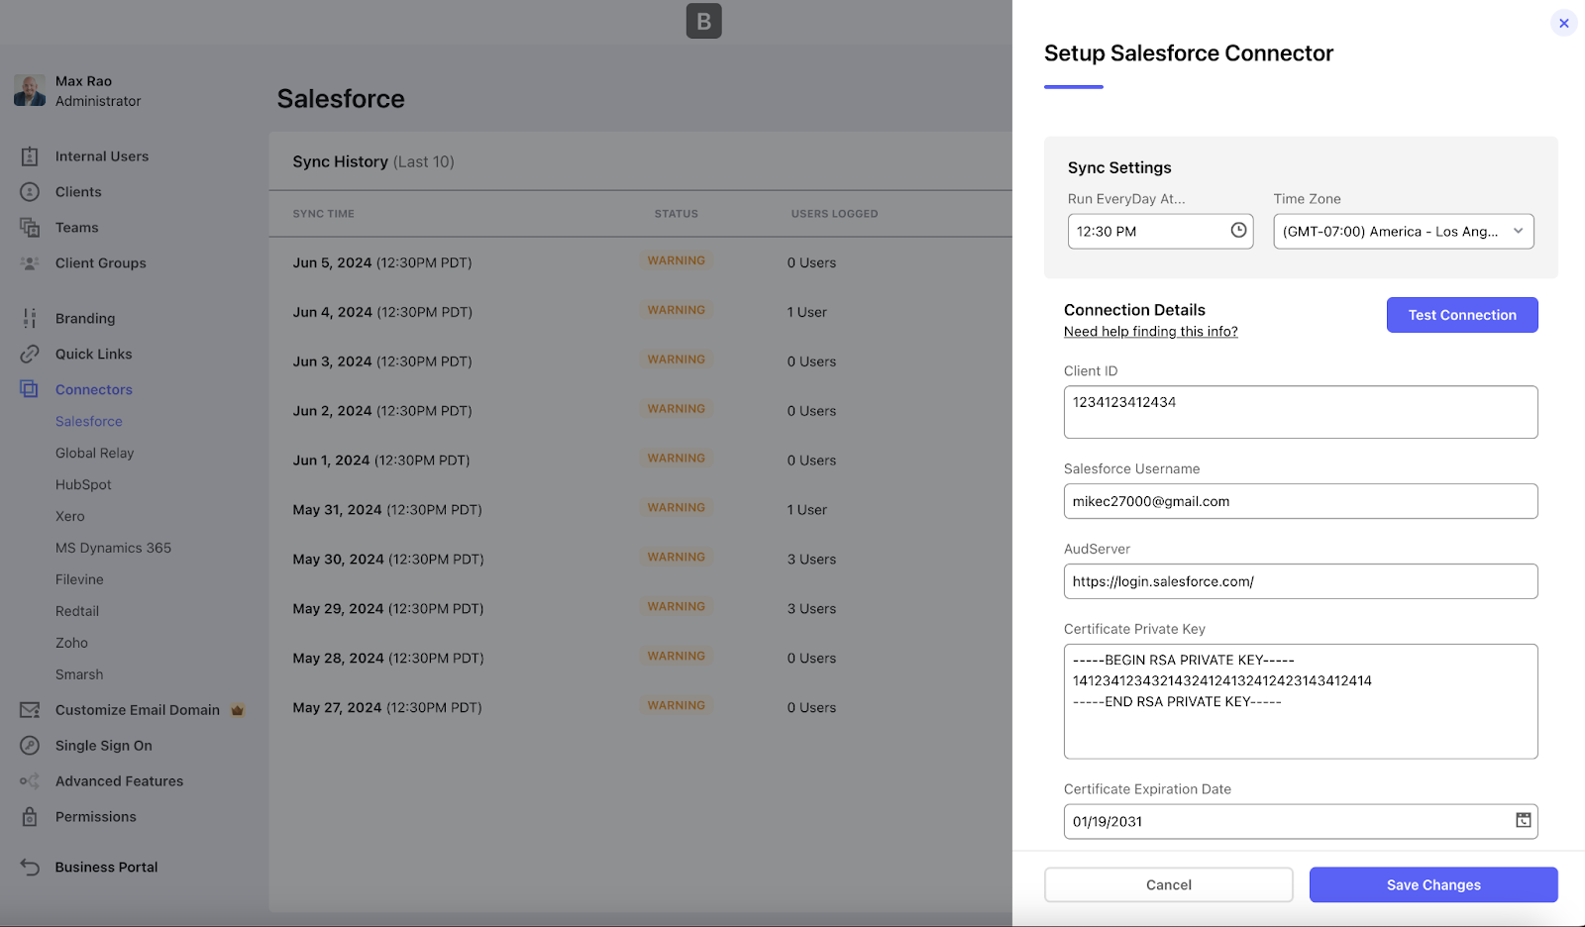Click the Business Portal back-arrow icon
The image size is (1585, 927).
[30, 868]
